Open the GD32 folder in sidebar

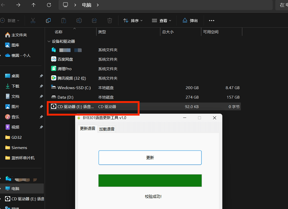click(16, 137)
